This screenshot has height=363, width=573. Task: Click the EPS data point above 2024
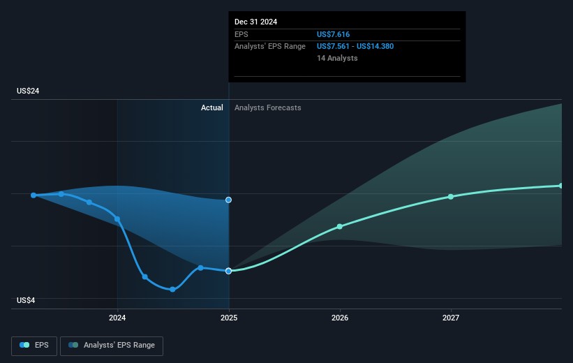point(117,219)
